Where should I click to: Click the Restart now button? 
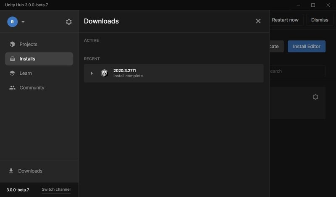(286, 20)
